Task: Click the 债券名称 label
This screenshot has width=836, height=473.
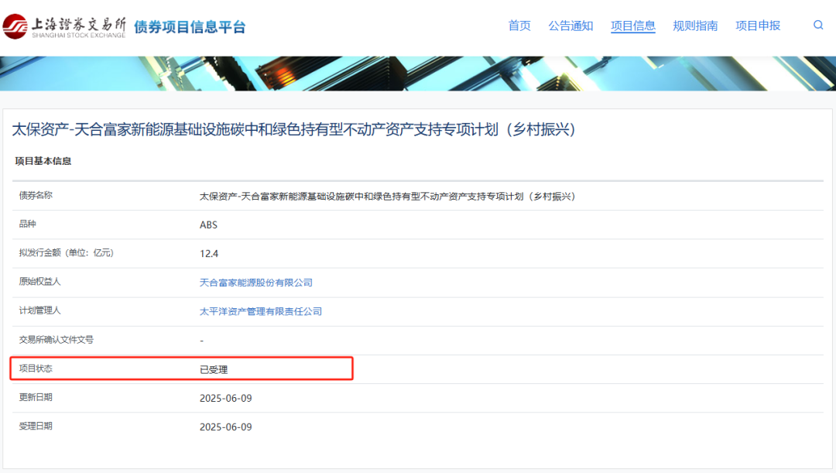Action: (x=36, y=195)
